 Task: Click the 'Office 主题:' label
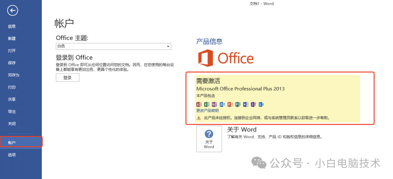(72, 38)
